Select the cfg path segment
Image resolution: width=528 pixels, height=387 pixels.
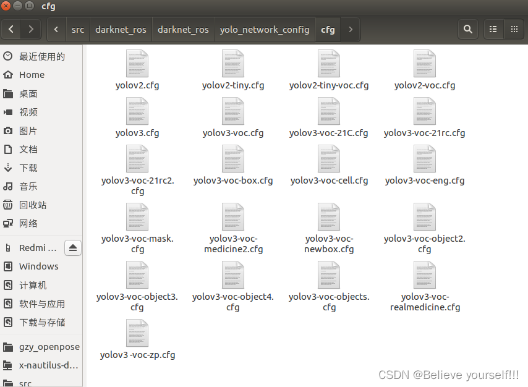point(328,30)
